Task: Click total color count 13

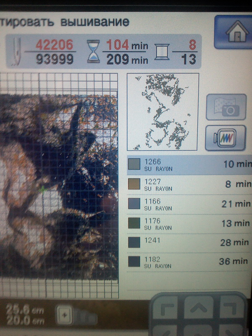Action: [x=189, y=59]
